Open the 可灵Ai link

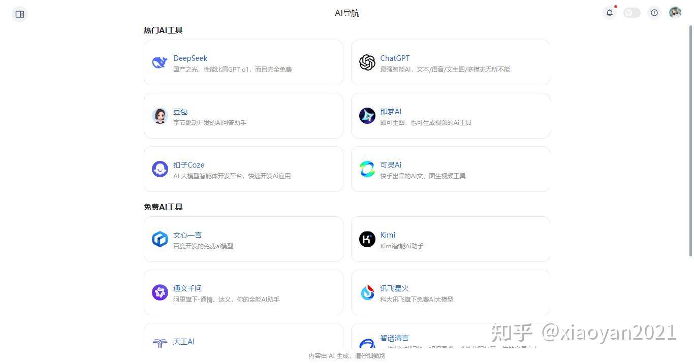pyautogui.click(x=391, y=165)
